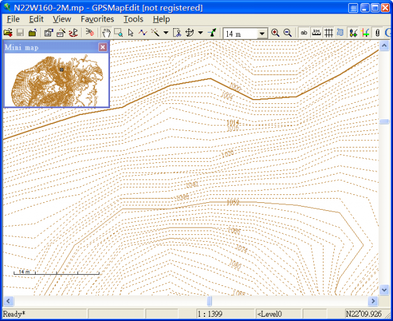Select the trim/cut selection scissors tool
The image size is (393, 321).
177,33
